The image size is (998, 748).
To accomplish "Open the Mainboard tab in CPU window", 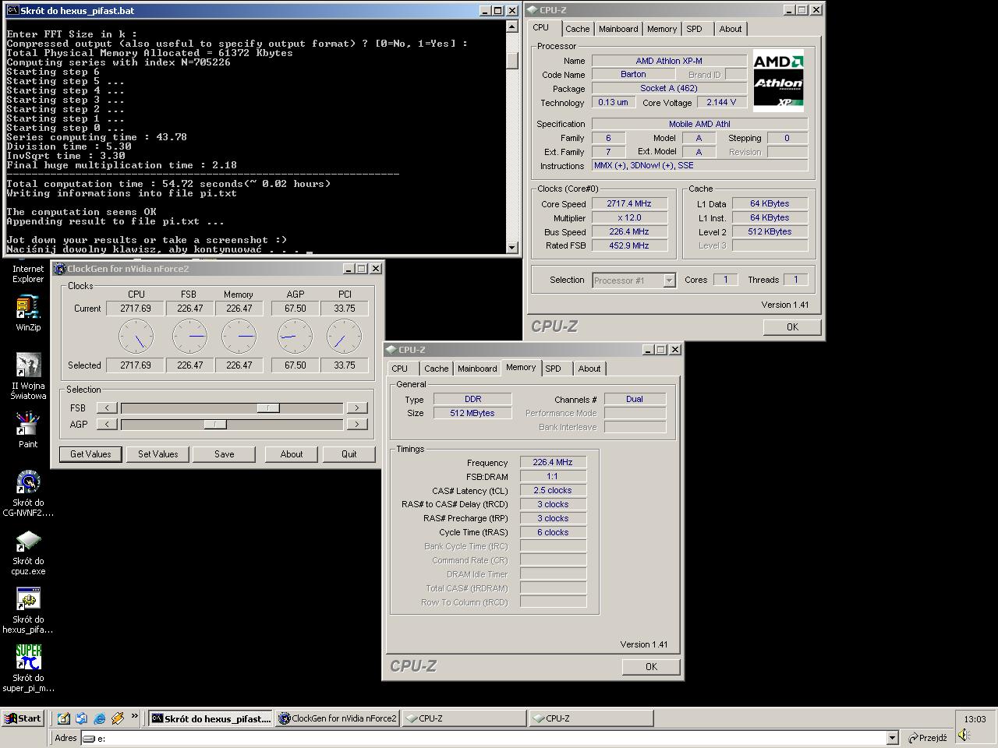I will click(x=618, y=29).
